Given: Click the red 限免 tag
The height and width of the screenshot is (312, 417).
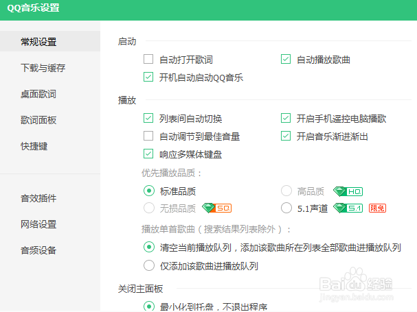Looking at the screenshot, I should [x=377, y=208].
